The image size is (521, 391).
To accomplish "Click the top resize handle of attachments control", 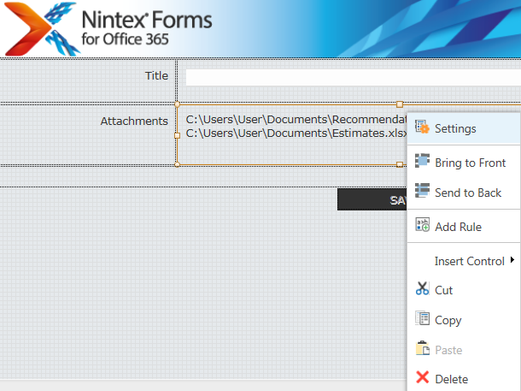I will (400, 104).
